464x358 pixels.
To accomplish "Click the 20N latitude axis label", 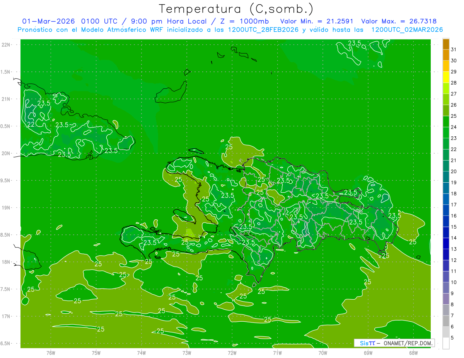I will pos(5,153).
